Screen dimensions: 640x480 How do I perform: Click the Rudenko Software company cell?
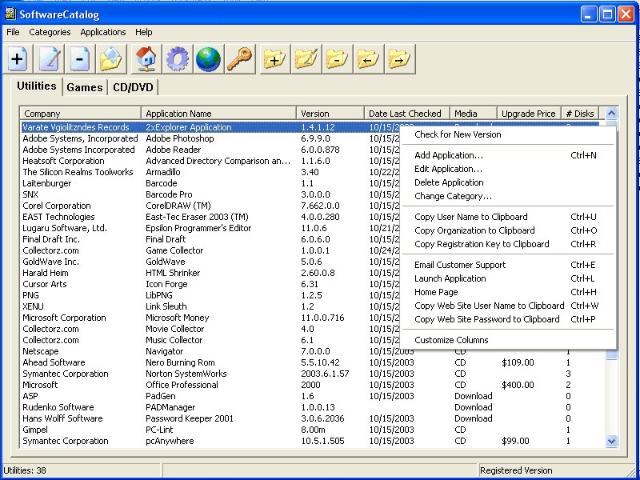coord(58,407)
